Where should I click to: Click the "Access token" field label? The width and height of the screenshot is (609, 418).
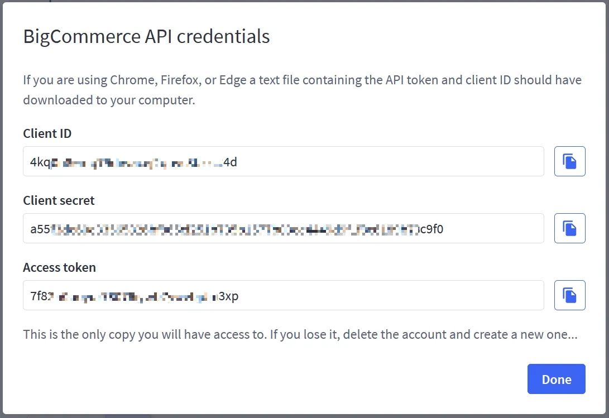click(59, 267)
